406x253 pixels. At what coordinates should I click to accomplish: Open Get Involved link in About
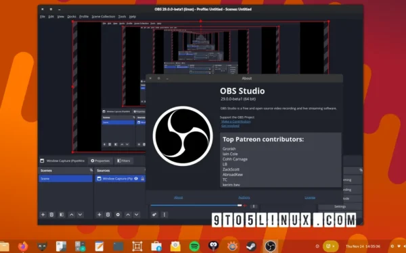pyautogui.click(x=230, y=125)
